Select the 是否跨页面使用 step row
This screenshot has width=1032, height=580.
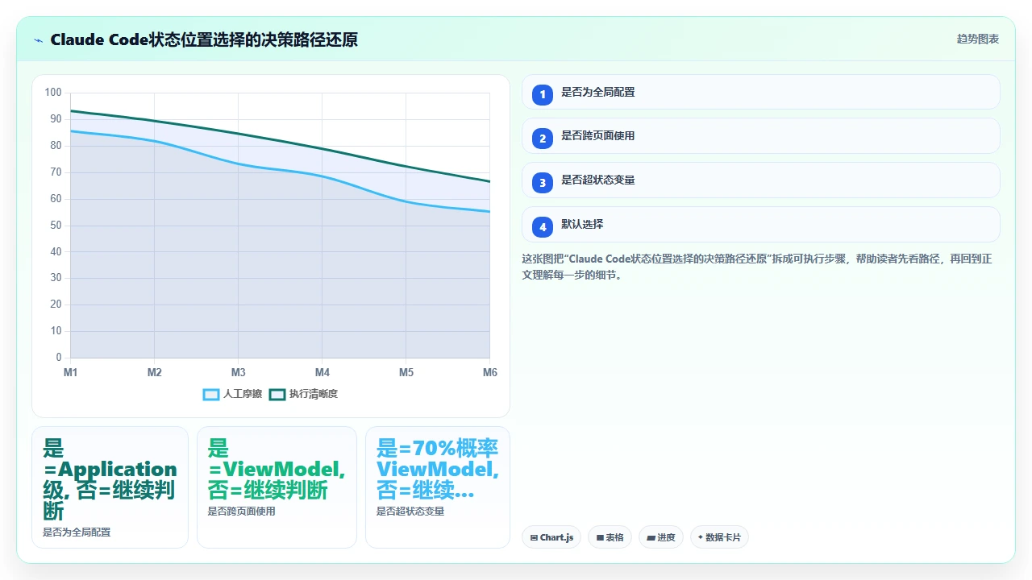(x=761, y=136)
